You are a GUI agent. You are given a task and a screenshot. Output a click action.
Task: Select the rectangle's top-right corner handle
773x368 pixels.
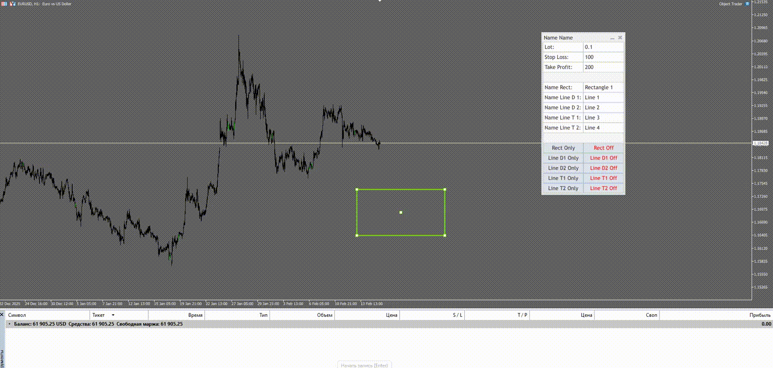click(x=445, y=190)
